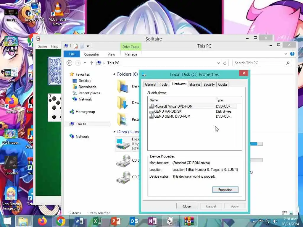The image size is (303, 227).
Task: Click the Back arrow in This PC
Action: [69, 63]
